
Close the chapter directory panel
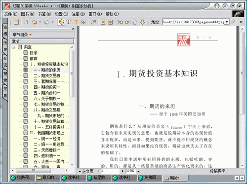coord(73,29)
